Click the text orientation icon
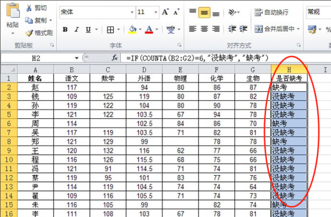The image size is (331, 217). coord(232,13)
